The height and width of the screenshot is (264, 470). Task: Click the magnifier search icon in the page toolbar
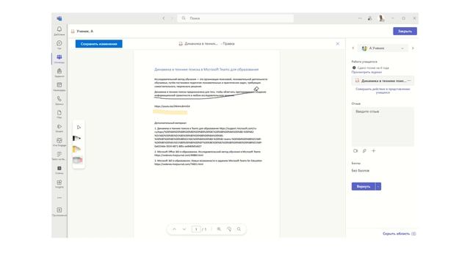tap(239, 229)
